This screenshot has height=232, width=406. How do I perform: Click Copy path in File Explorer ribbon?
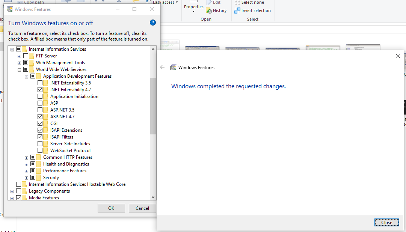(31, 2)
